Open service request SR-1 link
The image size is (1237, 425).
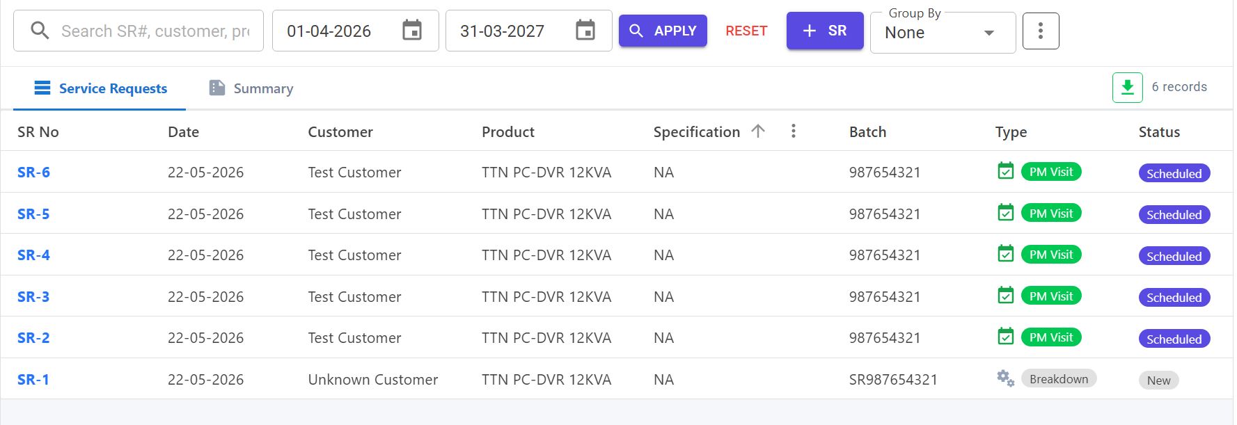(x=33, y=379)
